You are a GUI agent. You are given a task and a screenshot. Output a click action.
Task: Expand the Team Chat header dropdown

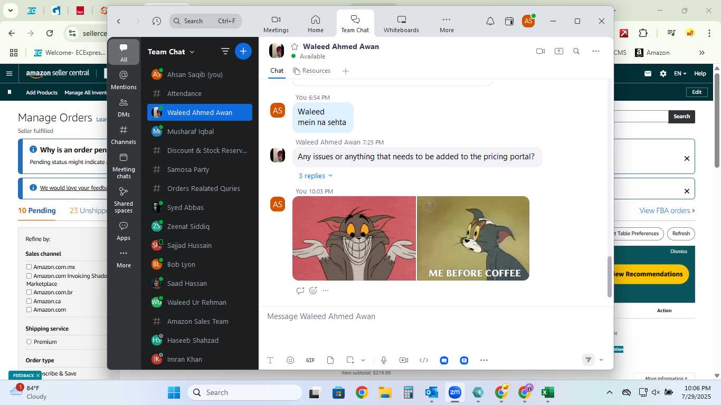192,52
